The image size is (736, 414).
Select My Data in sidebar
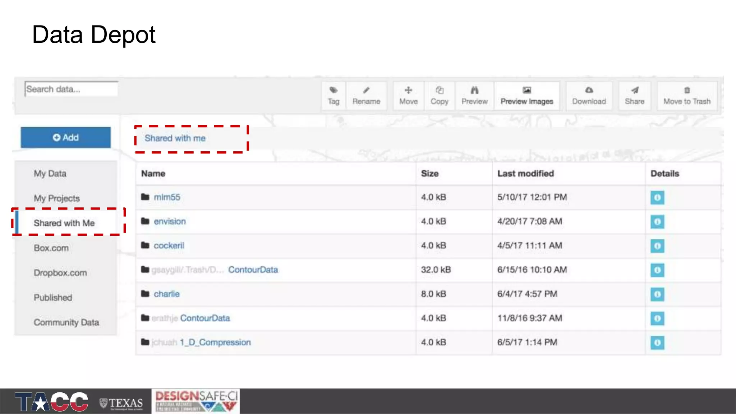[50, 174]
